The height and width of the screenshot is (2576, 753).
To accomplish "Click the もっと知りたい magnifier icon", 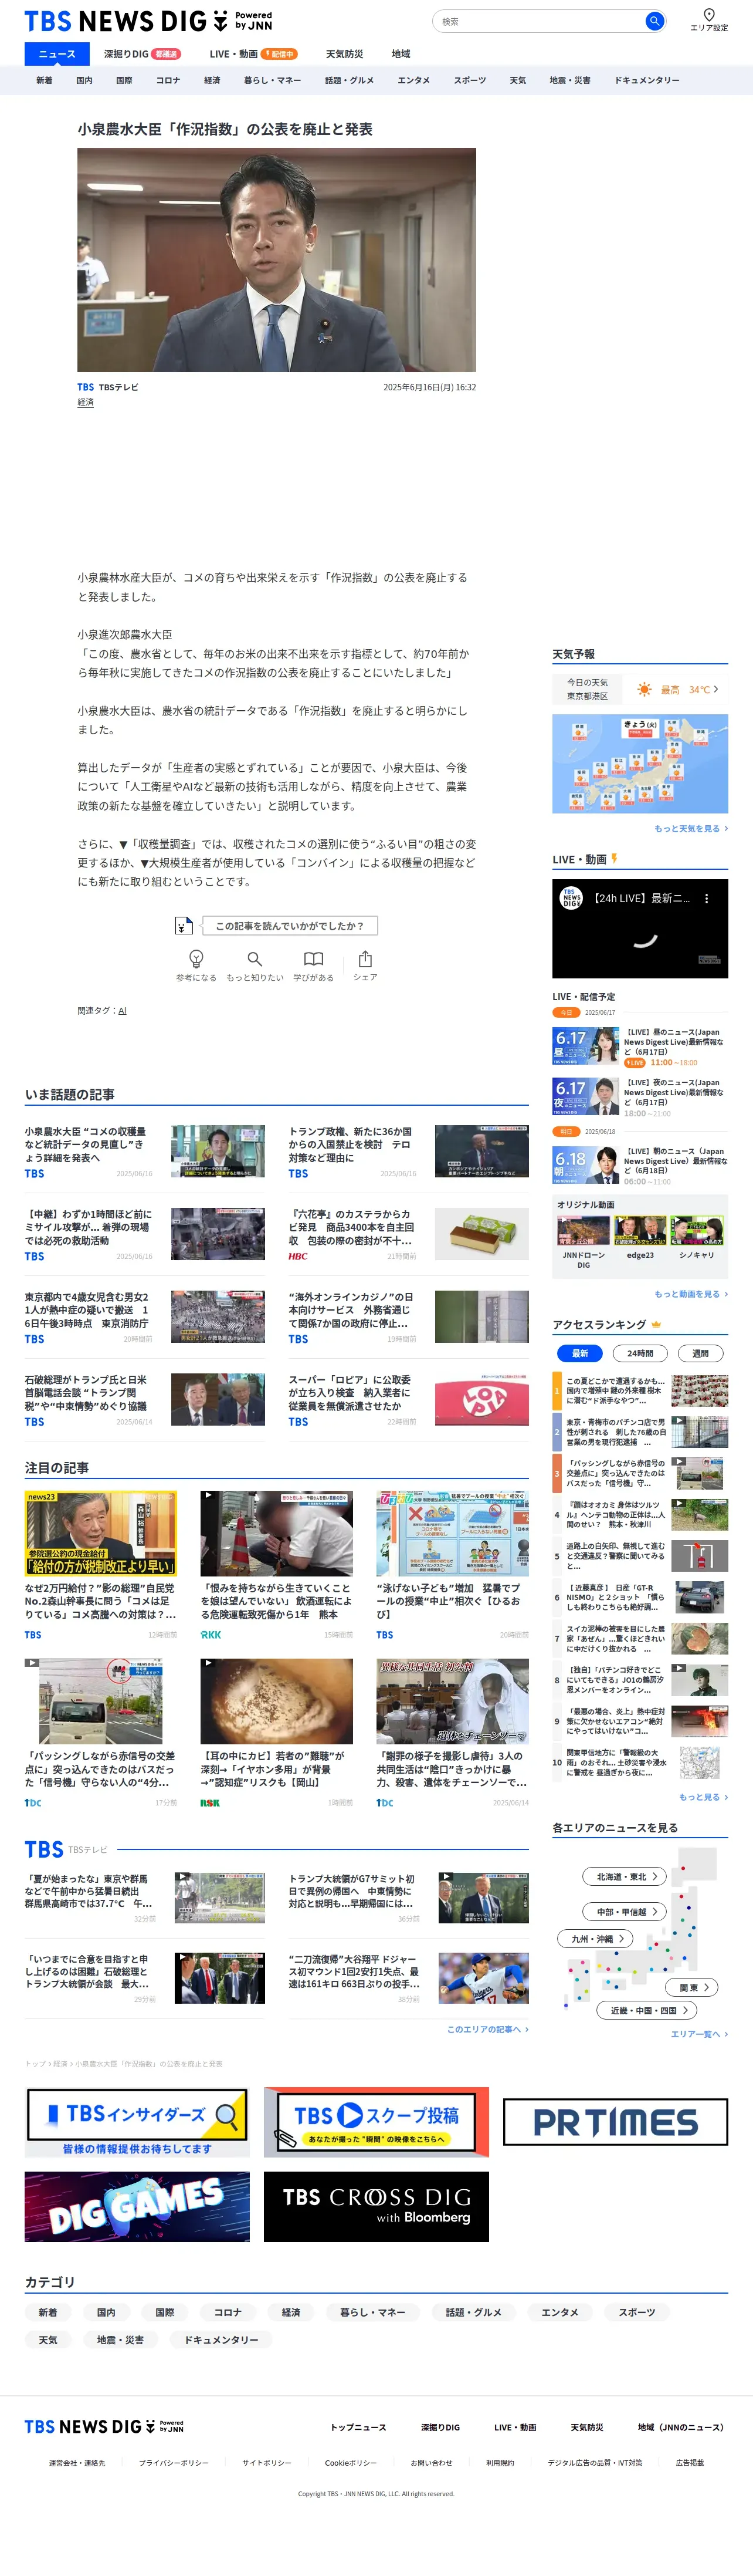I will pos(255,958).
